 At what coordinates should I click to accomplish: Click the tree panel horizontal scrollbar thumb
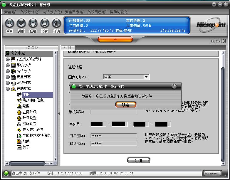tap(27, 163)
